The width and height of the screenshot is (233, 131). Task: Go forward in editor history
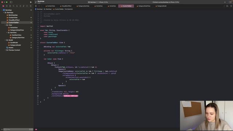point(41,6)
